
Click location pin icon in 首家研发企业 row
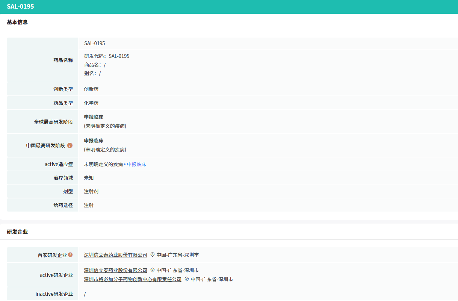(153, 255)
